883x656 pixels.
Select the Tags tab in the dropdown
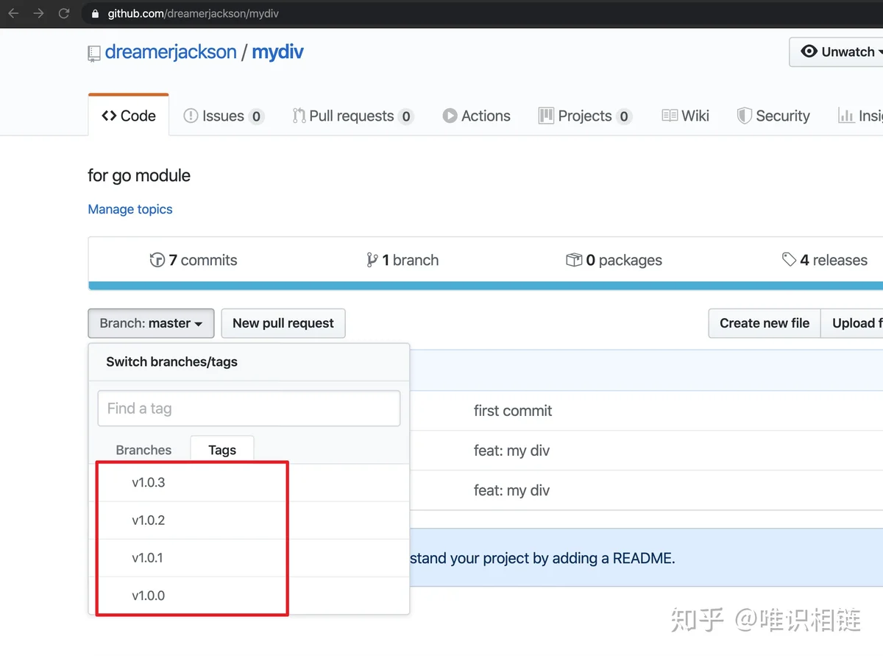[x=222, y=450]
